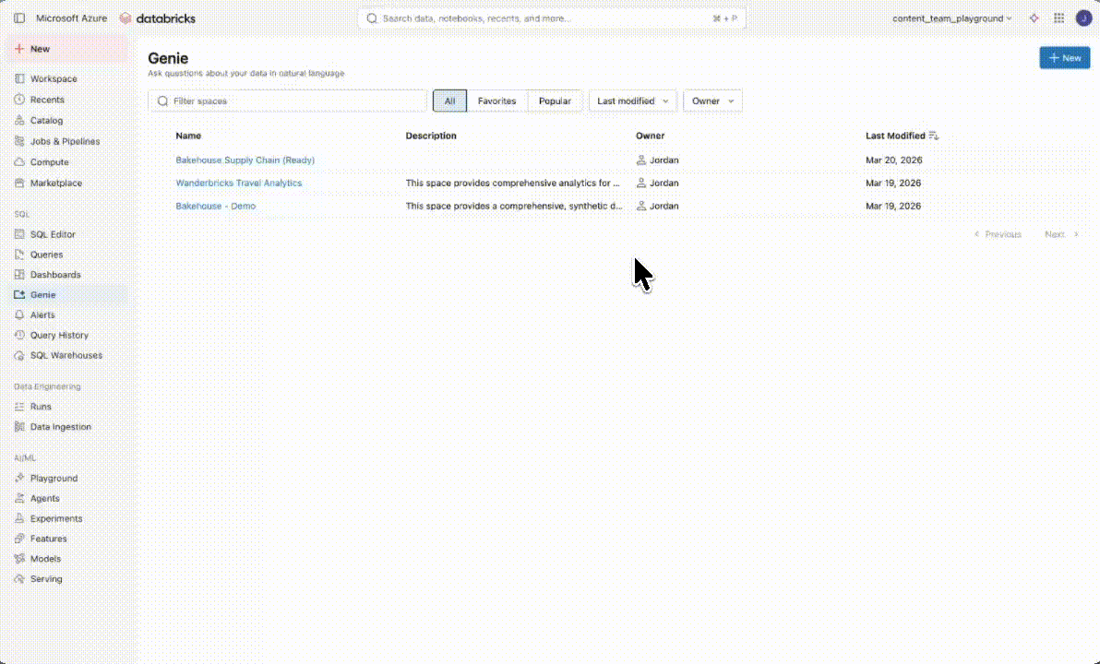Open the SQL Editor
The width and height of the screenshot is (1100, 664).
tap(53, 234)
